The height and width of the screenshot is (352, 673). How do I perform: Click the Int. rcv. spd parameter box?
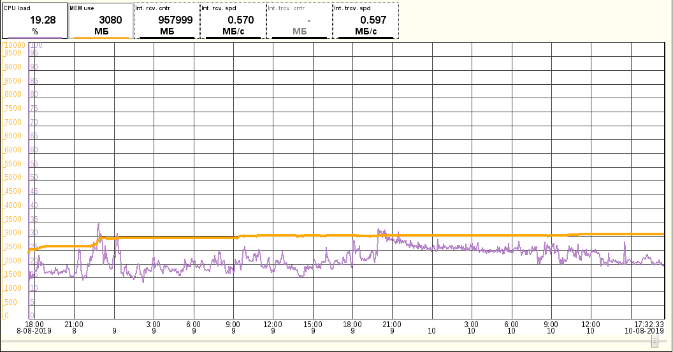(x=233, y=20)
